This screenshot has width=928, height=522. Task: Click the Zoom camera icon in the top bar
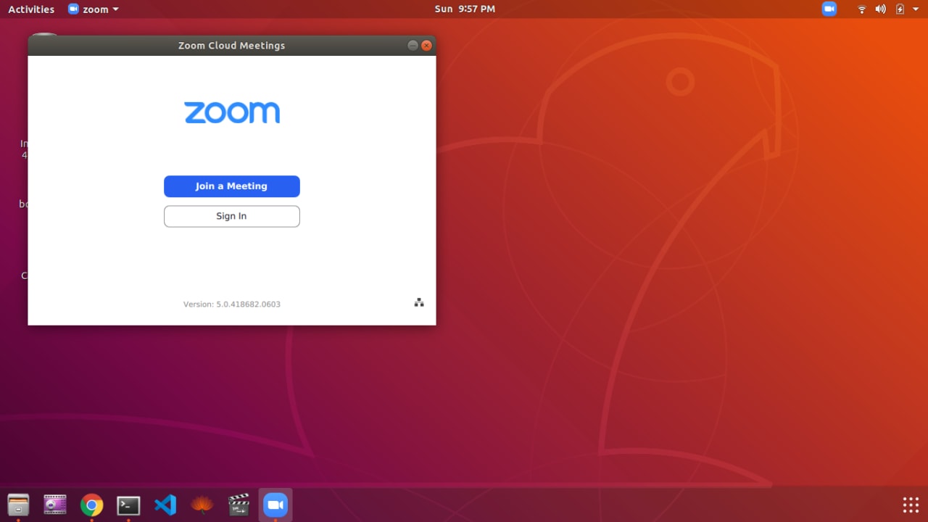[829, 9]
